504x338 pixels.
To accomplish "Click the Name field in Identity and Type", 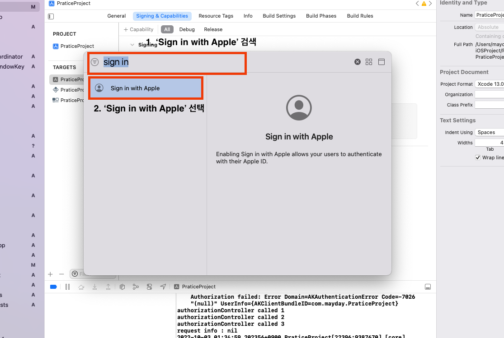I will [490, 15].
